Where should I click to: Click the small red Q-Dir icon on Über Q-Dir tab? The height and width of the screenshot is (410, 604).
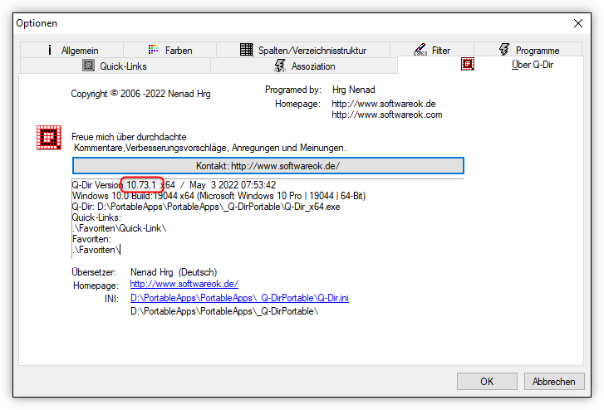pyautogui.click(x=467, y=64)
